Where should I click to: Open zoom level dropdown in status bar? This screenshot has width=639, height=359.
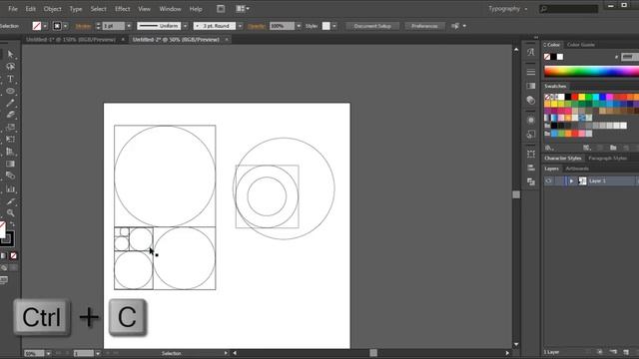[48, 353]
